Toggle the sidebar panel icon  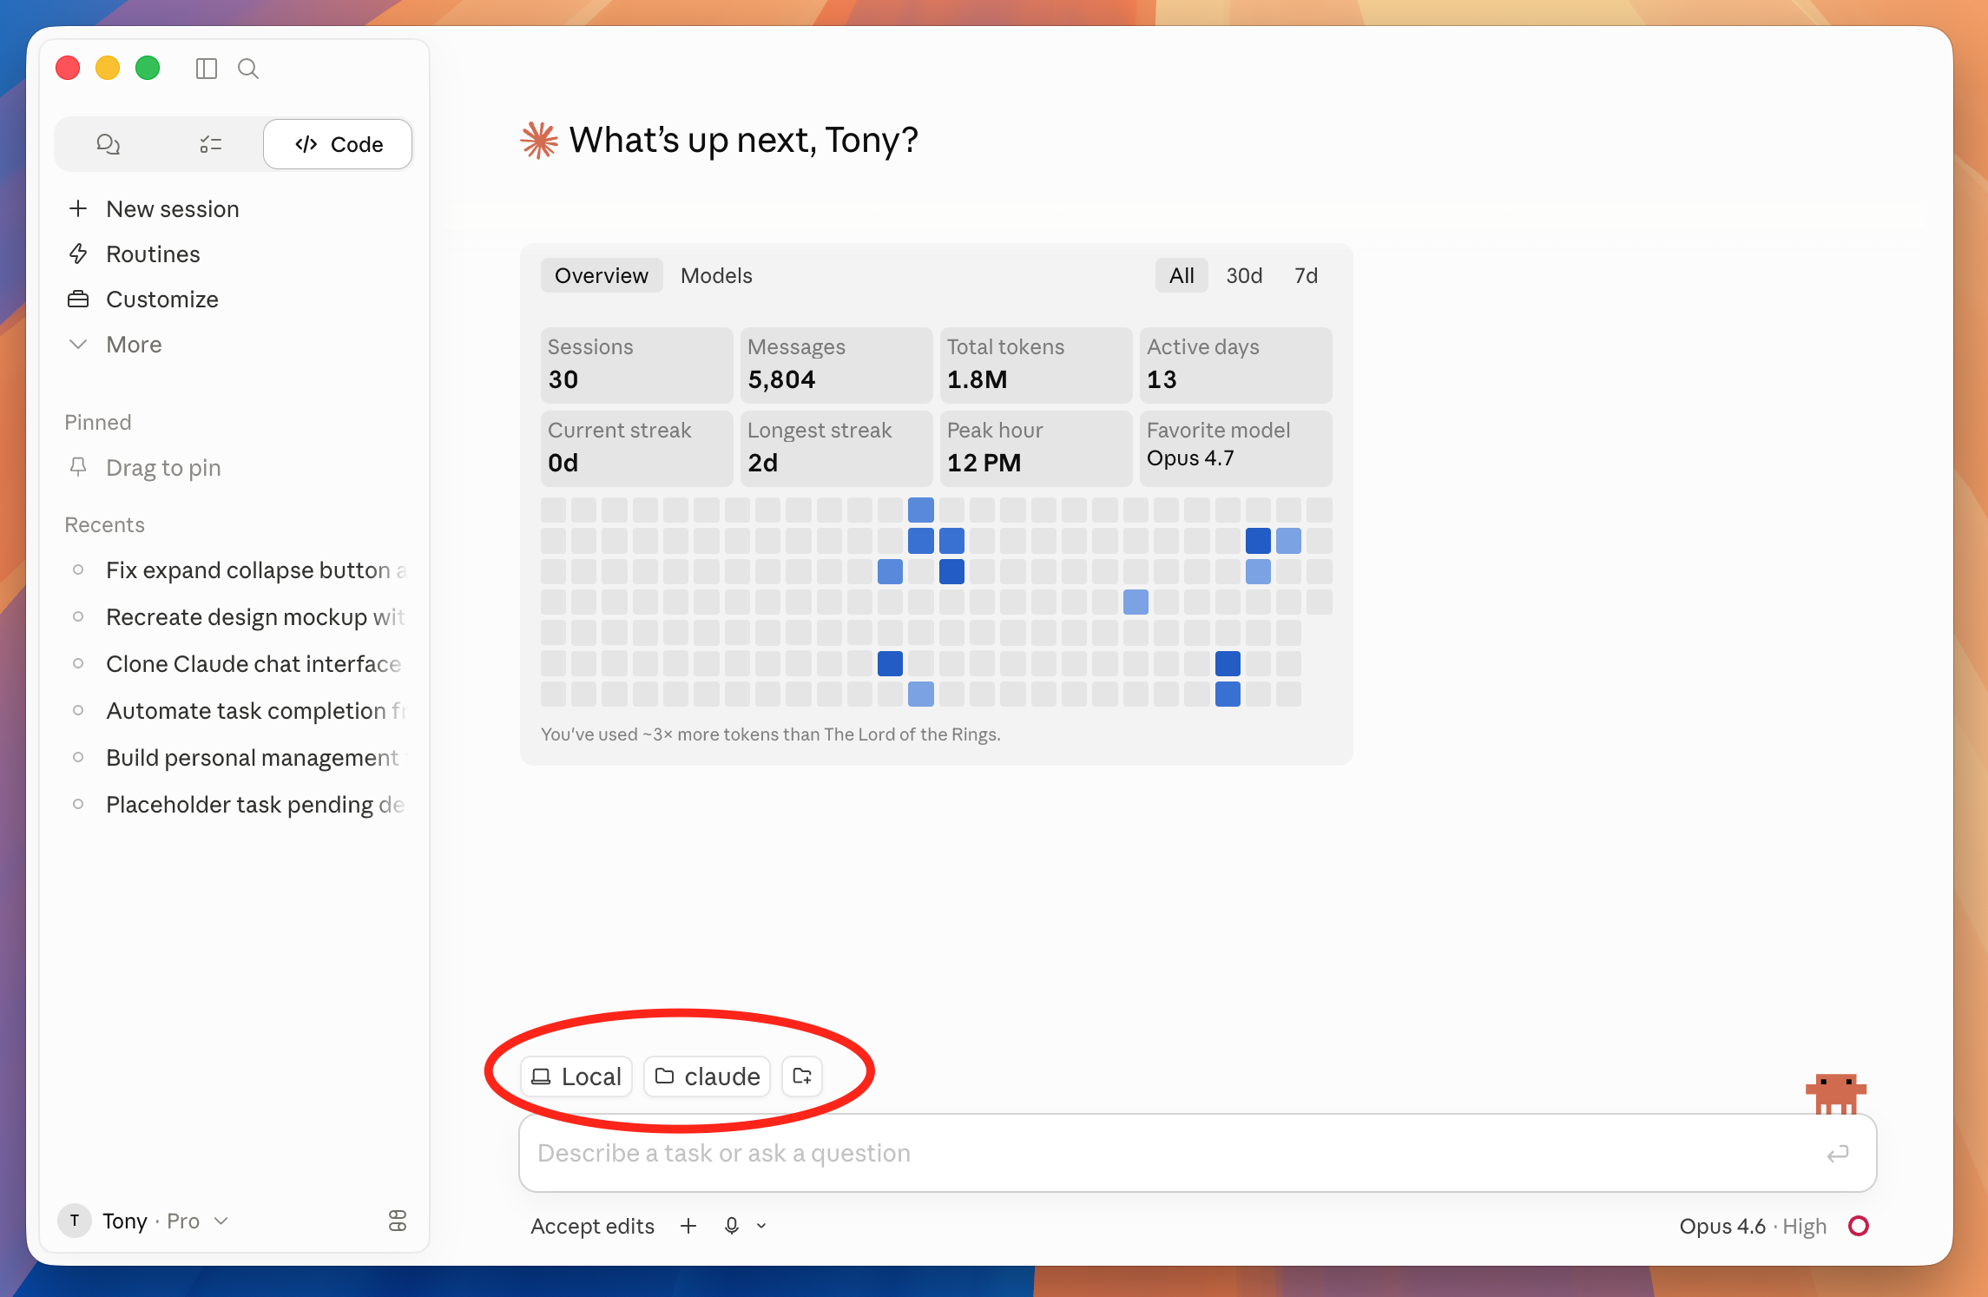[x=206, y=69]
